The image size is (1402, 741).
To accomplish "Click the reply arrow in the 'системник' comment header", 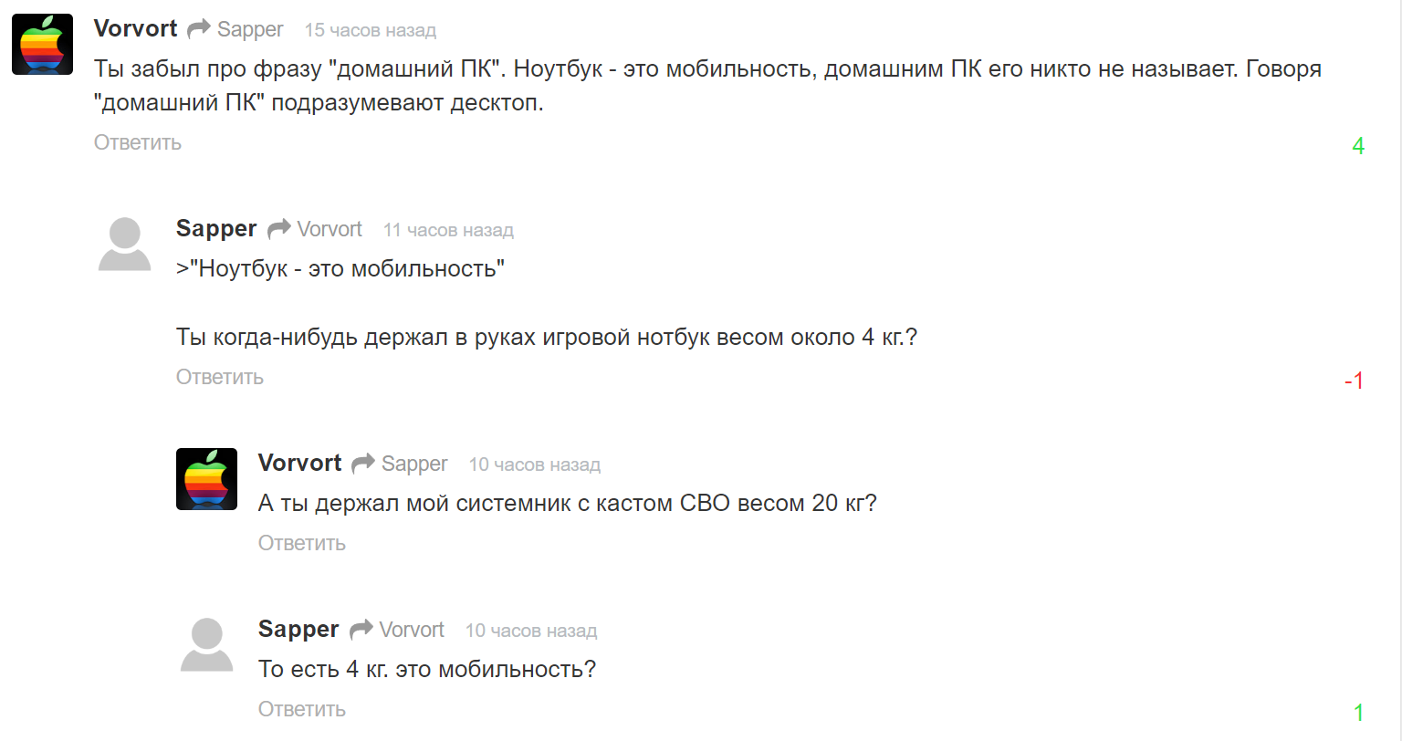I will (x=362, y=464).
